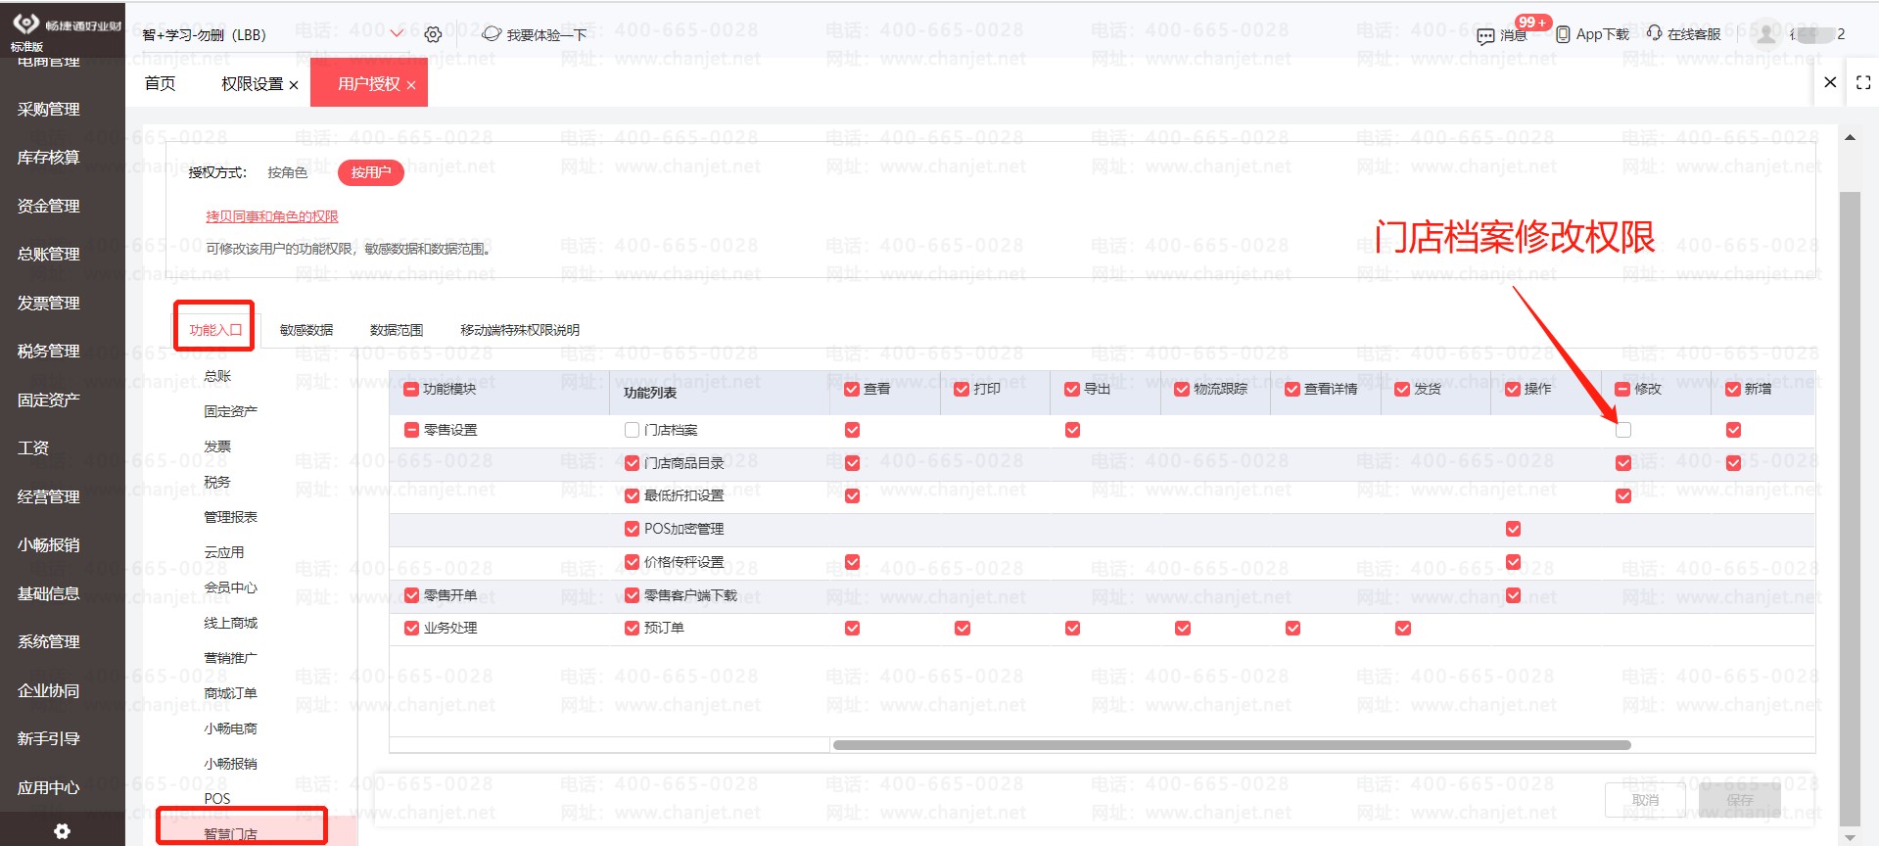The height and width of the screenshot is (846, 1879).
Task: Toggle the 物流跟踪 column header checkbox
Action: tap(1182, 389)
